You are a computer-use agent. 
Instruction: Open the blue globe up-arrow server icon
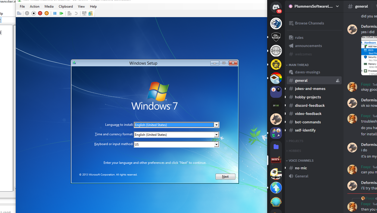click(276, 188)
